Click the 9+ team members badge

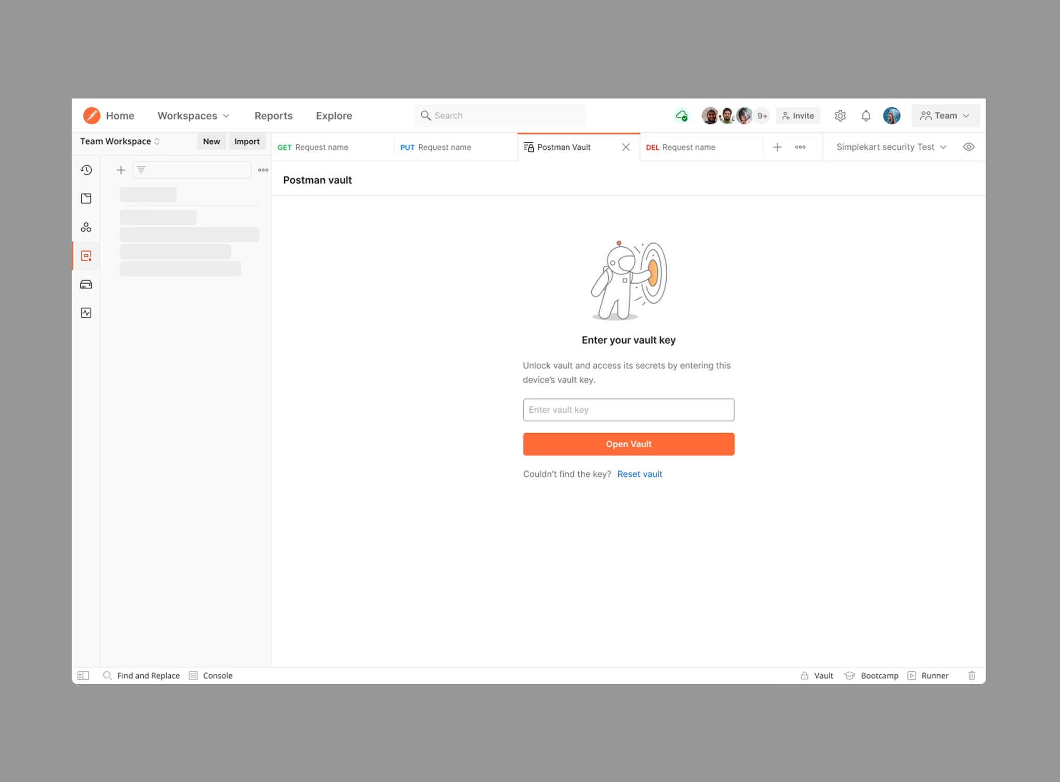coord(762,116)
